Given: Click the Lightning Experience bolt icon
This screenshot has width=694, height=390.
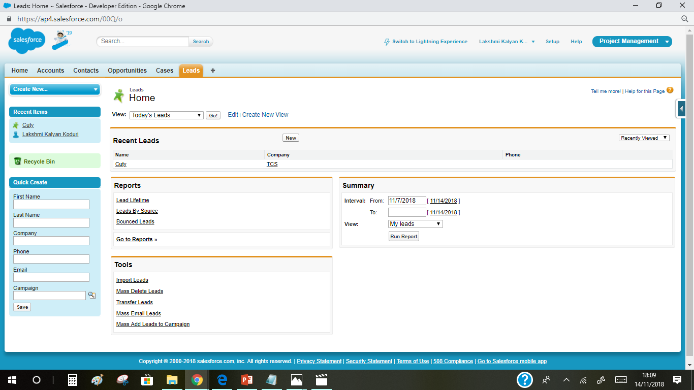Looking at the screenshot, I should coord(387,42).
